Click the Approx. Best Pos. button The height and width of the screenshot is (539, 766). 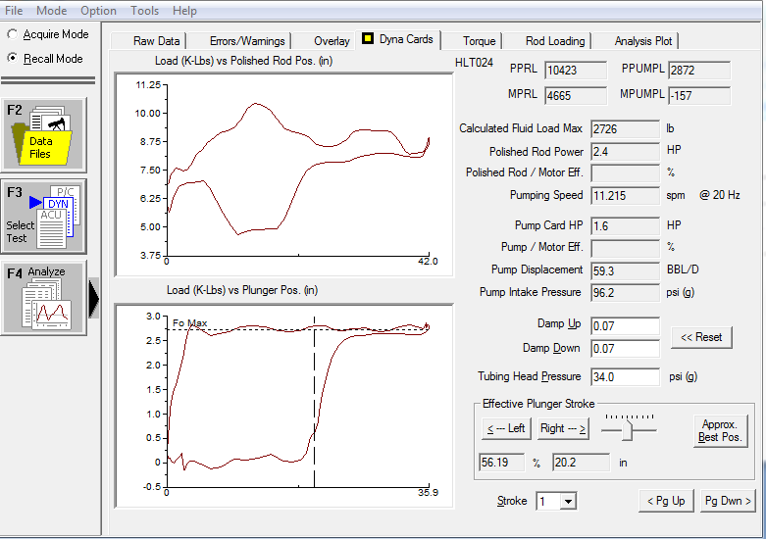(x=720, y=430)
